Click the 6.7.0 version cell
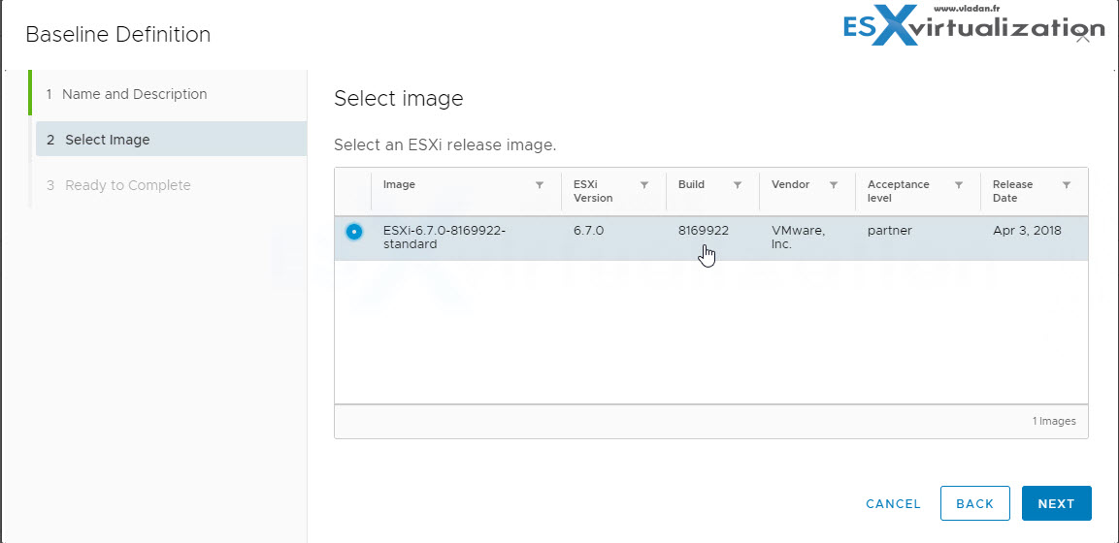The width and height of the screenshot is (1119, 543). 589,231
